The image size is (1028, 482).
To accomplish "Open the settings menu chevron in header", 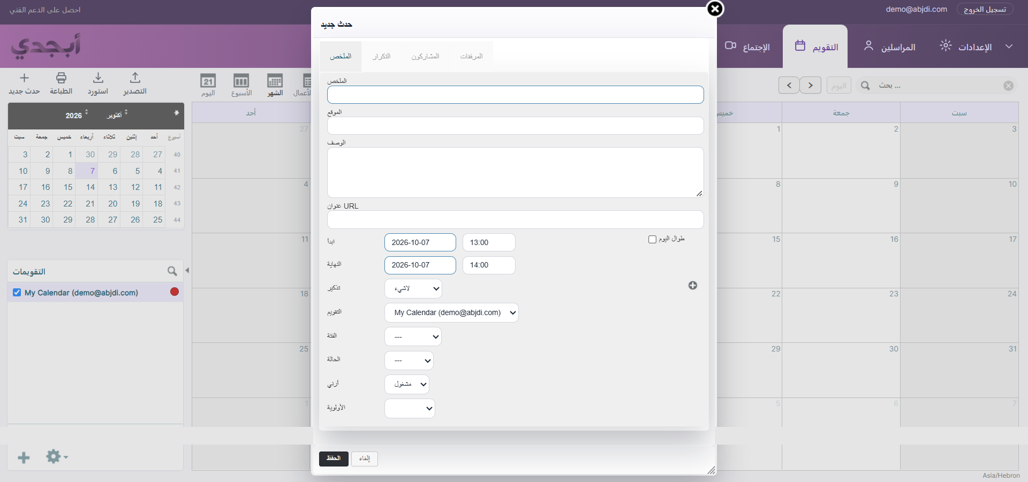I will click(x=1009, y=47).
